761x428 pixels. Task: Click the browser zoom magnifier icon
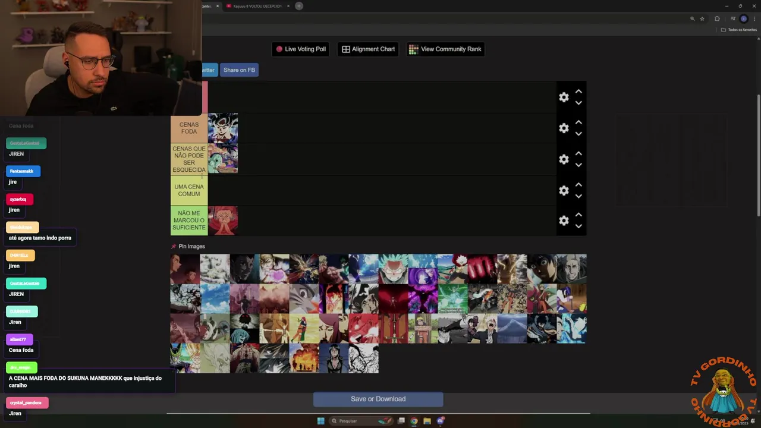click(x=692, y=19)
